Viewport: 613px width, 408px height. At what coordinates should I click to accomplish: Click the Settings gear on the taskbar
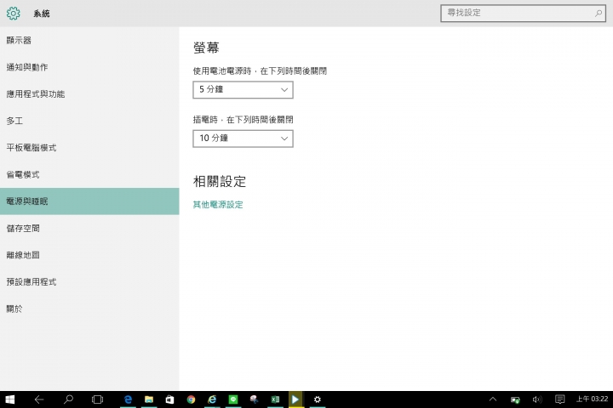coord(318,399)
